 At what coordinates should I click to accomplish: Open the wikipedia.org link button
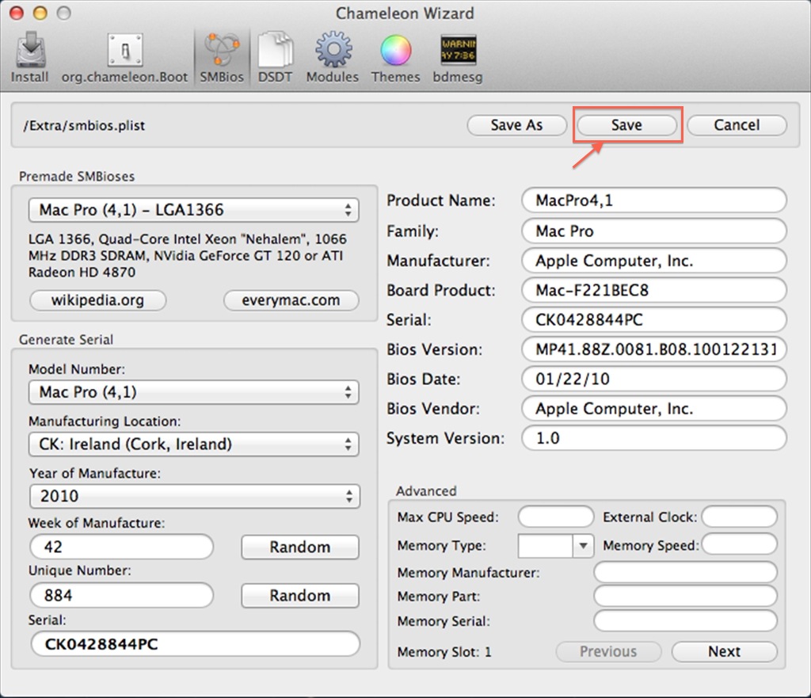(x=97, y=300)
